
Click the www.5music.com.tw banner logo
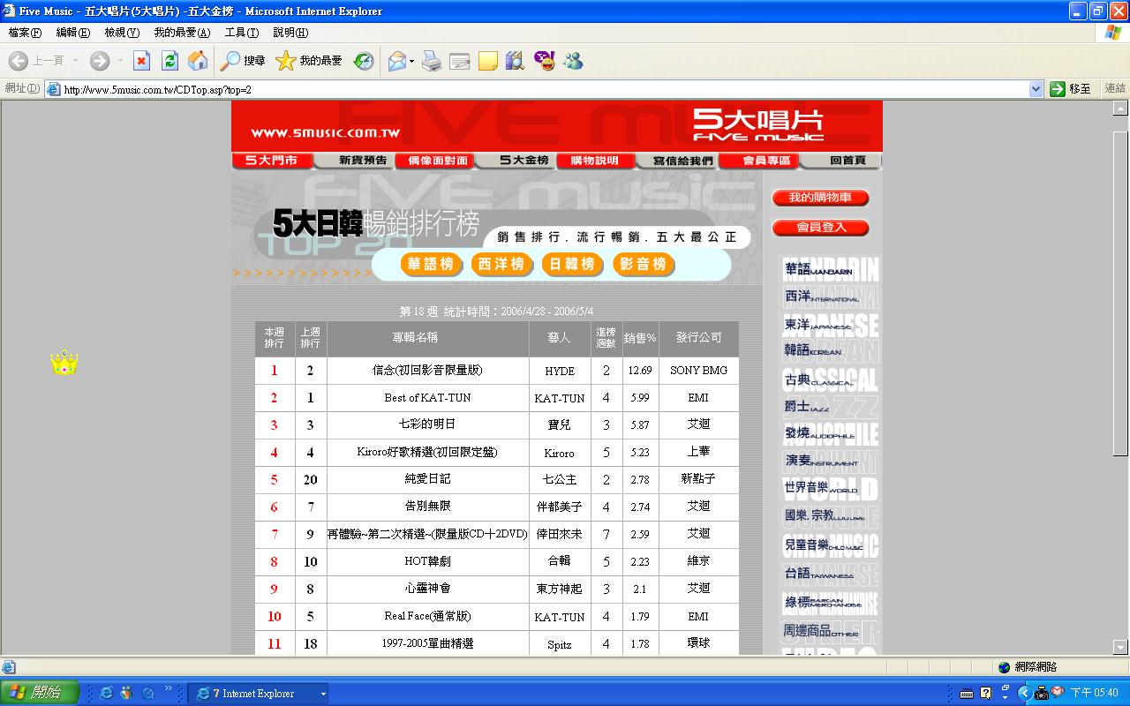tap(325, 133)
